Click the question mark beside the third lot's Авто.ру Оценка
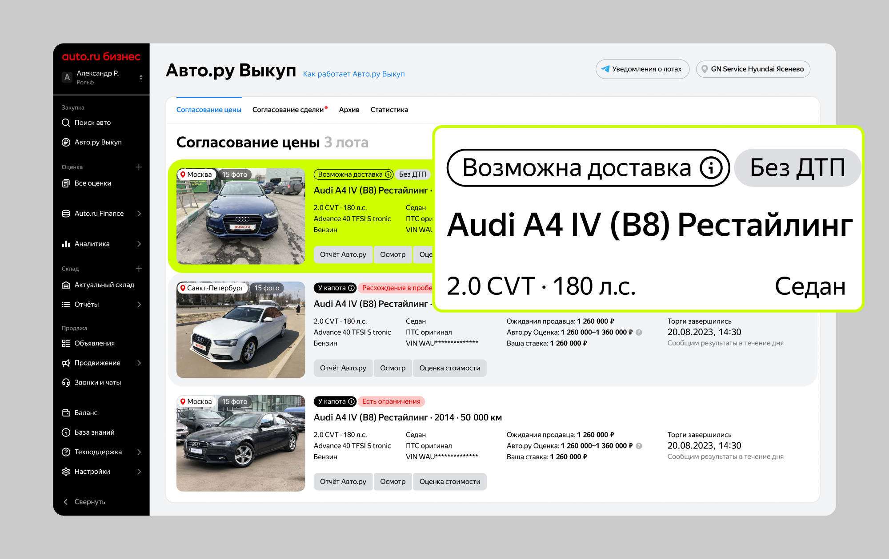889x559 pixels. click(x=639, y=446)
